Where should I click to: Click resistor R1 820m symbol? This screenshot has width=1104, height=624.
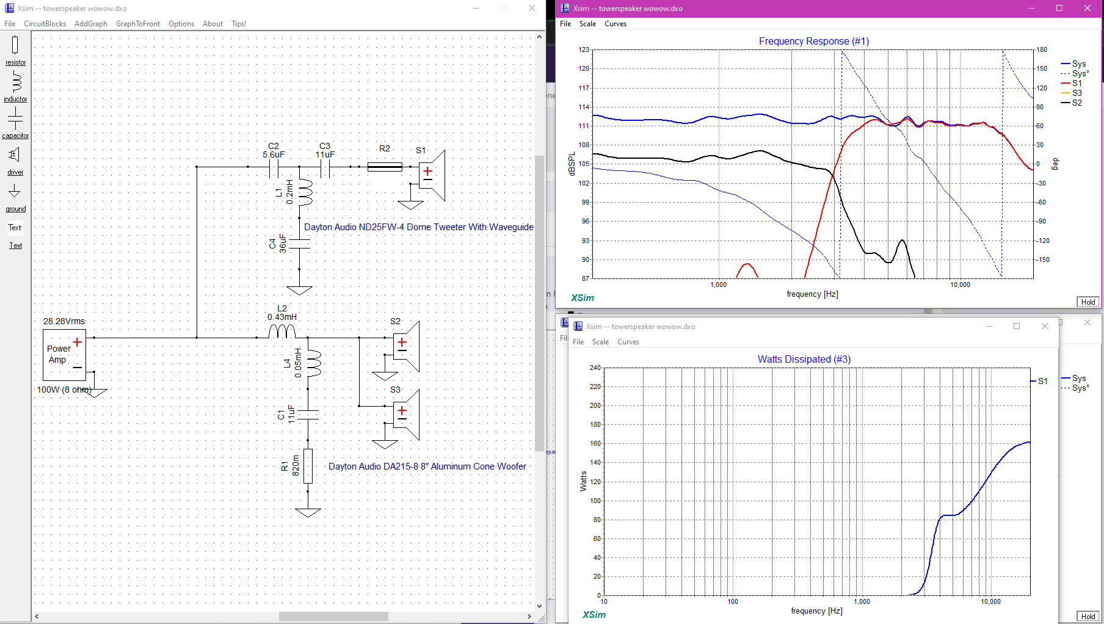(x=308, y=466)
